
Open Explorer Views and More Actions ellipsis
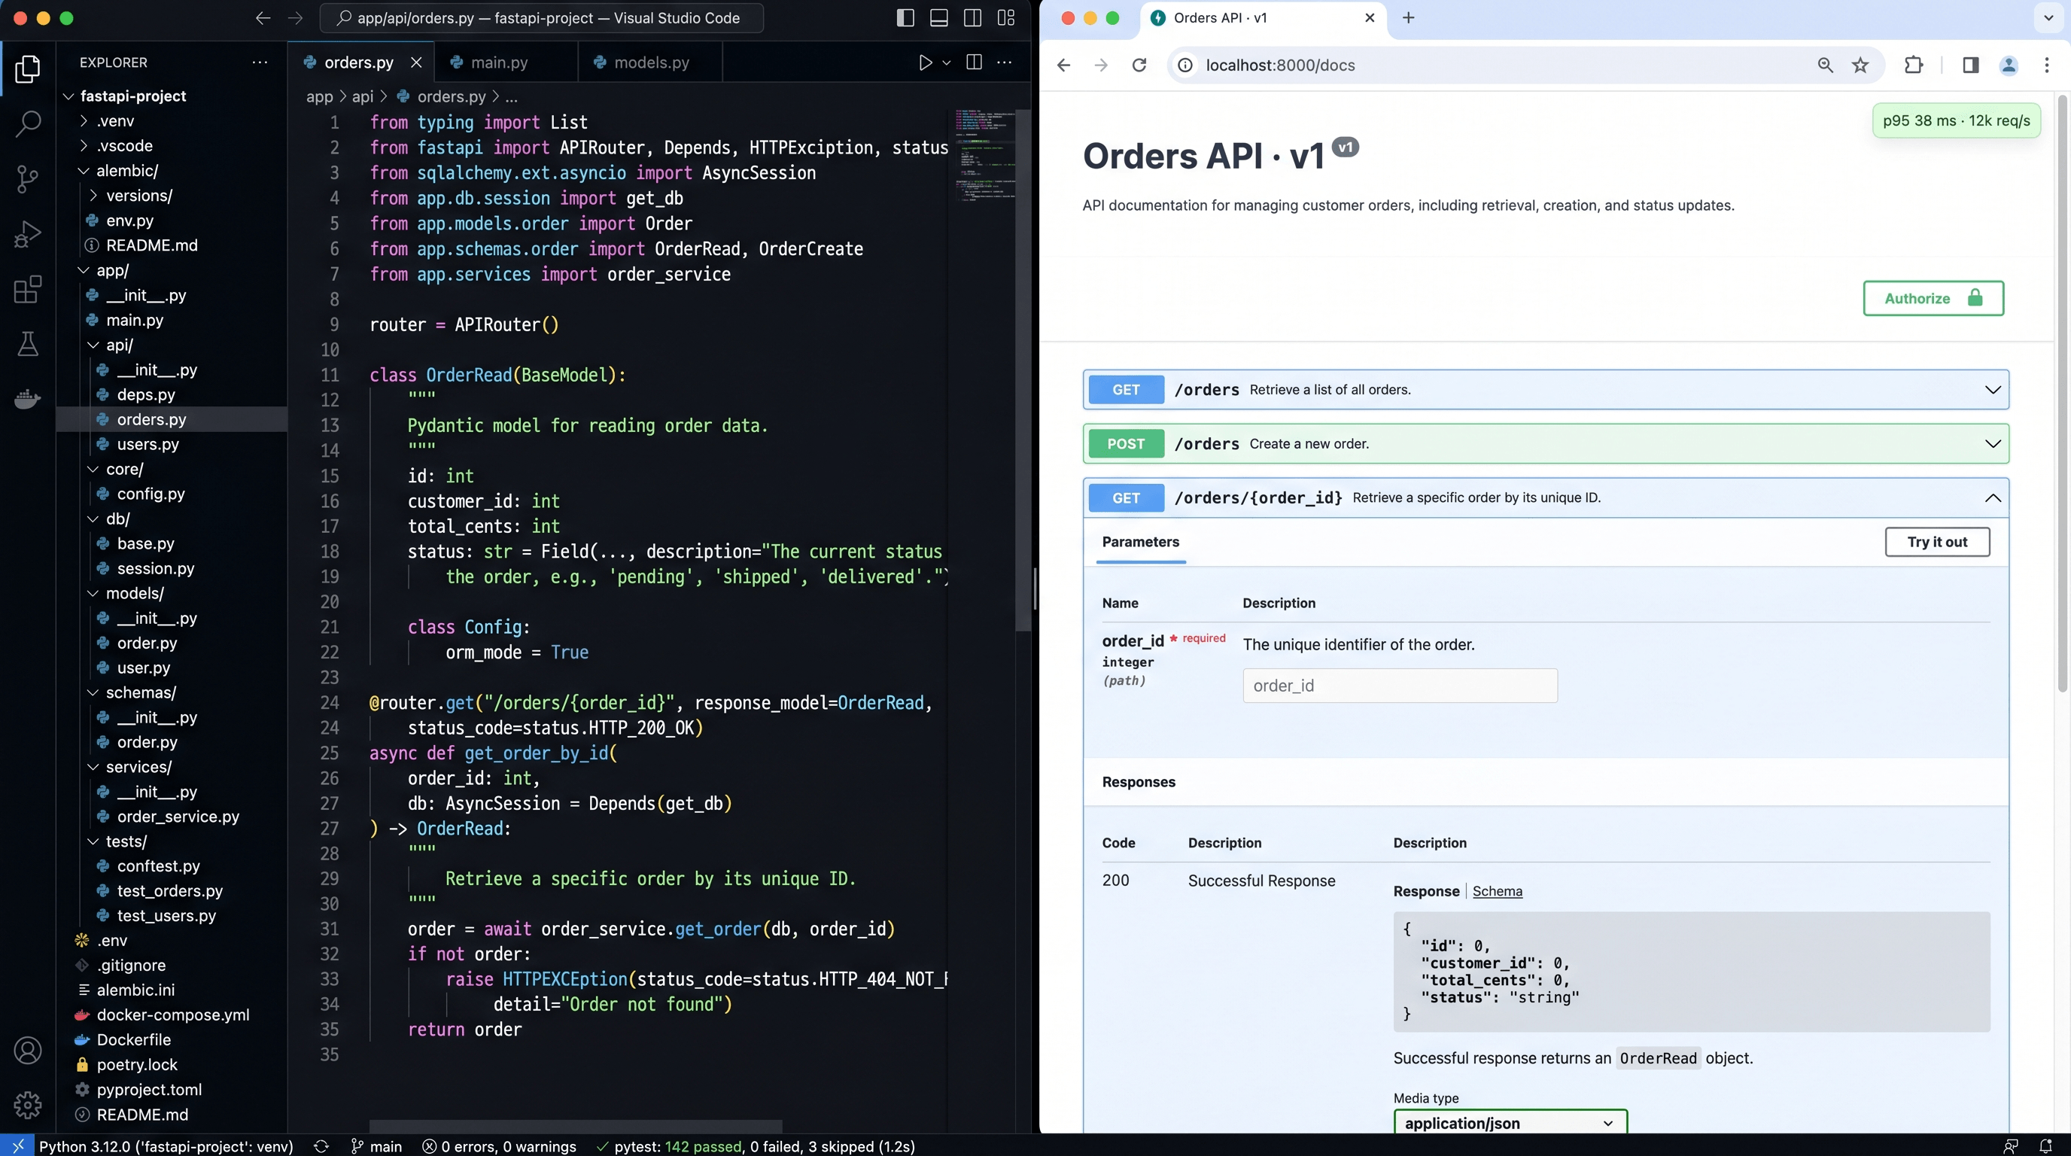(x=260, y=62)
